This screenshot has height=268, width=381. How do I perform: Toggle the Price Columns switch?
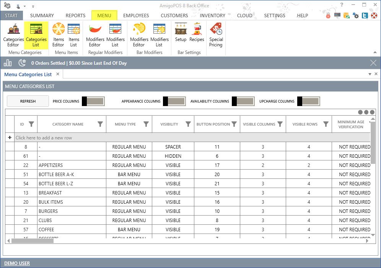click(x=93, y=101)
